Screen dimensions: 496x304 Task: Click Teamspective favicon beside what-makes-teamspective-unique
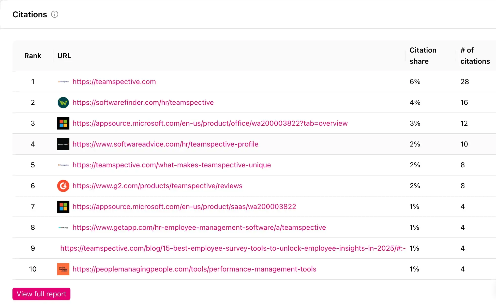(x=63, y=165)
